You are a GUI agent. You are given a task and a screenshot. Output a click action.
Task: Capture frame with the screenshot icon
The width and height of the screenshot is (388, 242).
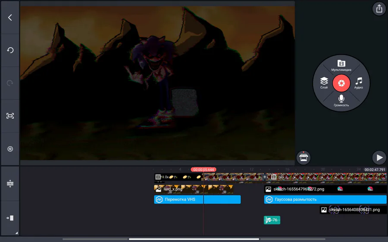10,116
